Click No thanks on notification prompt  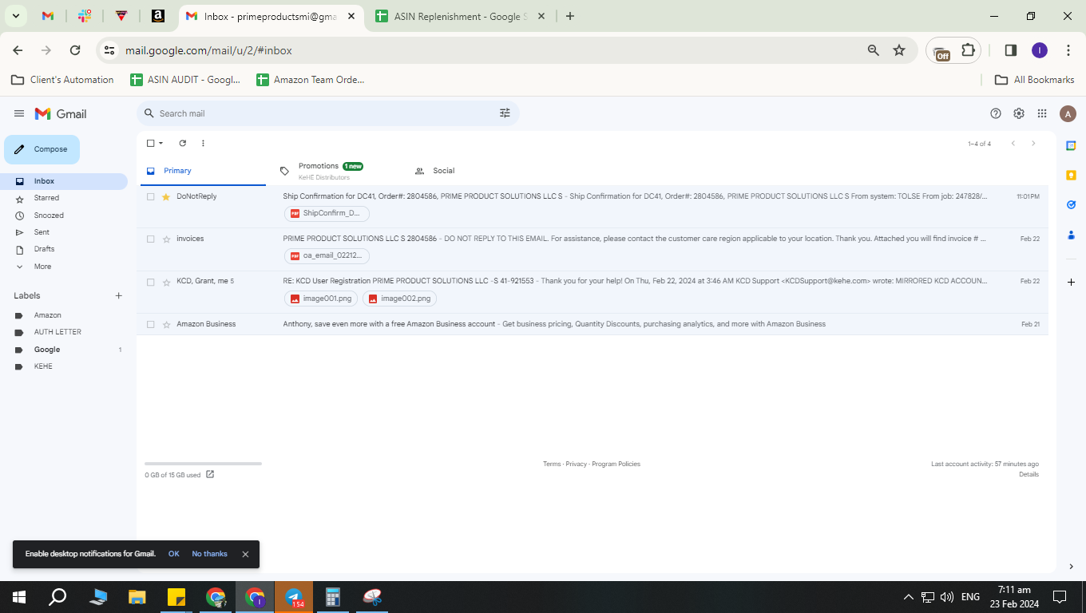click(209, 554)
